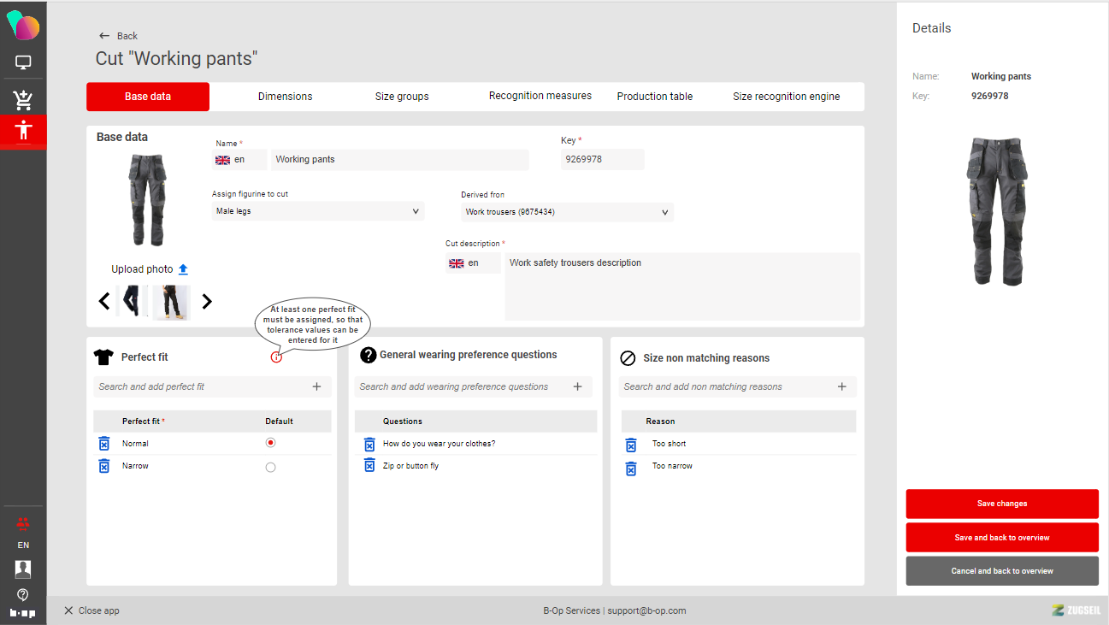
Task: Click the Key input field
Action: [602, 160]
